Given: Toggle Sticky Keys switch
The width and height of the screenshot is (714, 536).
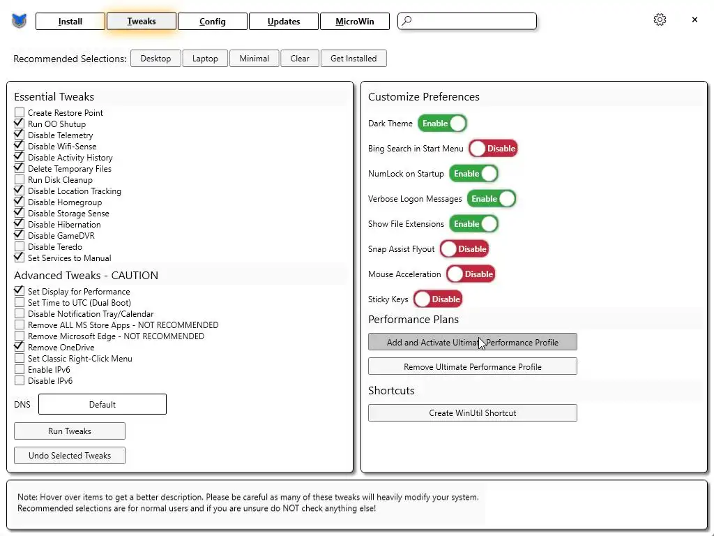Looking at the screenshot, I should [x=438, y=299].
